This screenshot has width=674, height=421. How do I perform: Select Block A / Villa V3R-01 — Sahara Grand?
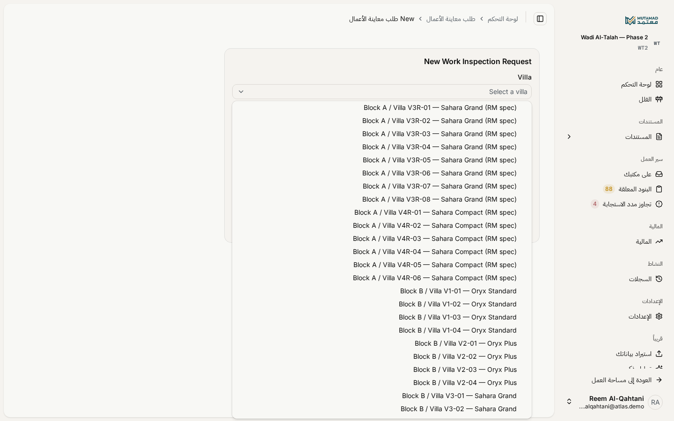tap(382, 108)
